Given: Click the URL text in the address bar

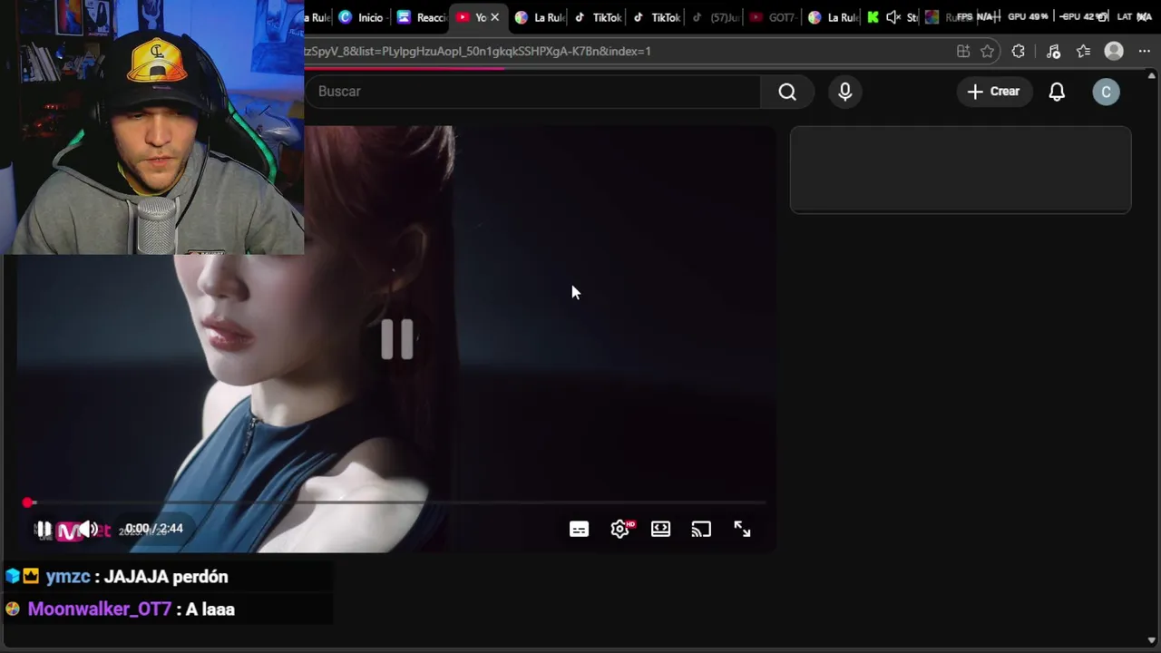Looking at the screenshot, I should coord(478,52).
